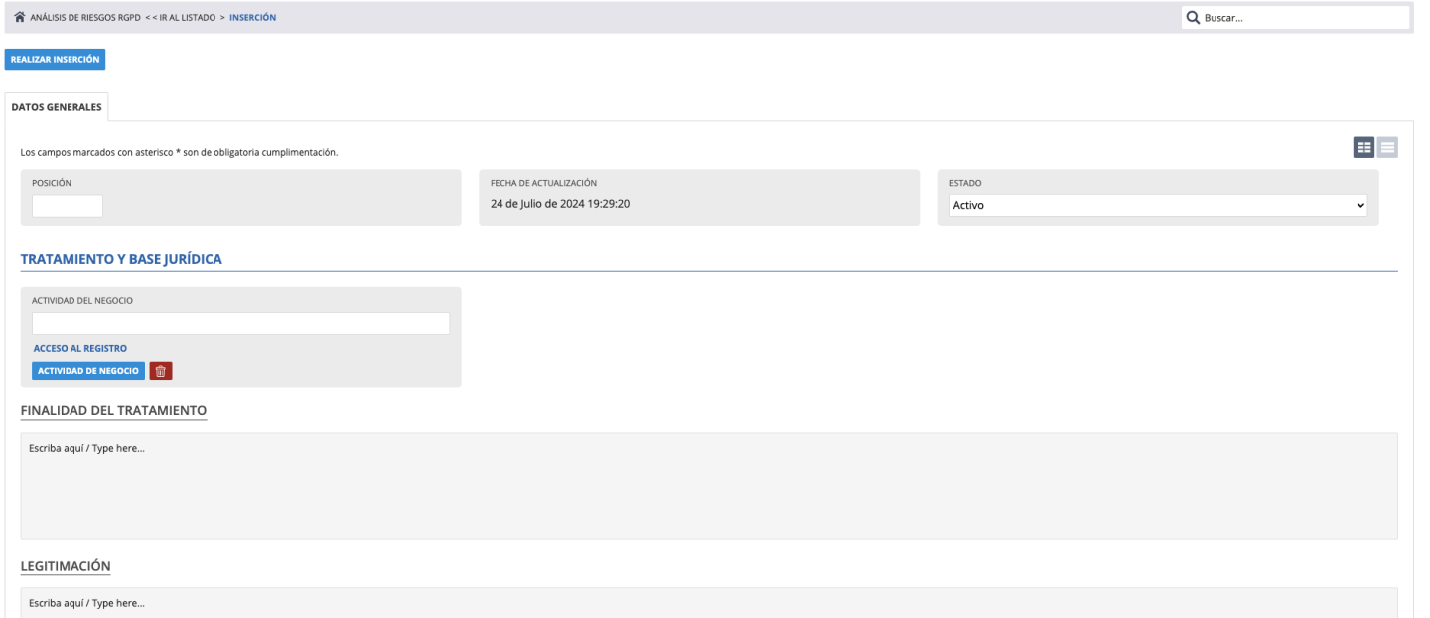Switch to the grid layout view icon

pyautogui.click(x=1363, y=147)
